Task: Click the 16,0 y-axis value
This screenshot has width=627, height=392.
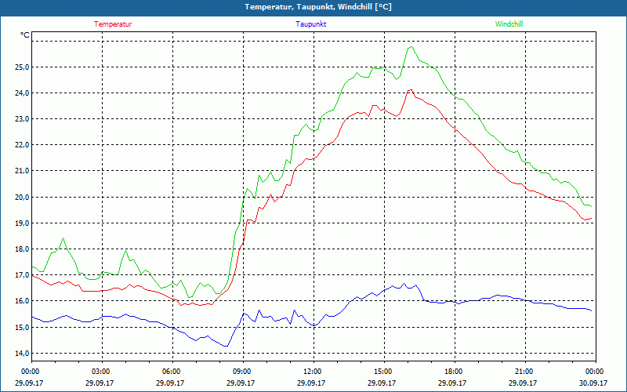Action: (22, 301)
